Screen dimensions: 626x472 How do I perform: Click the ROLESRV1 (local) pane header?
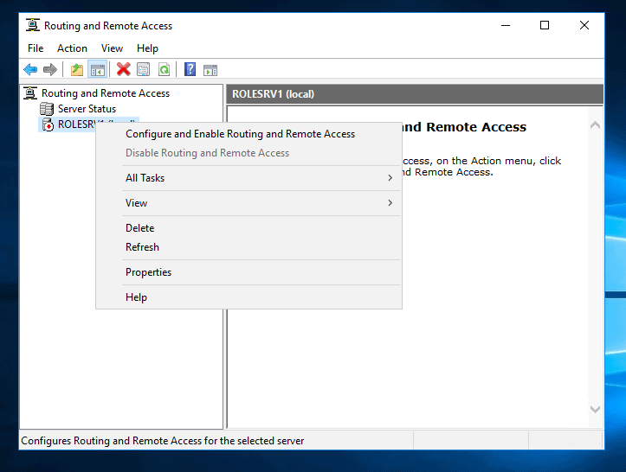(x=415, y=94)
